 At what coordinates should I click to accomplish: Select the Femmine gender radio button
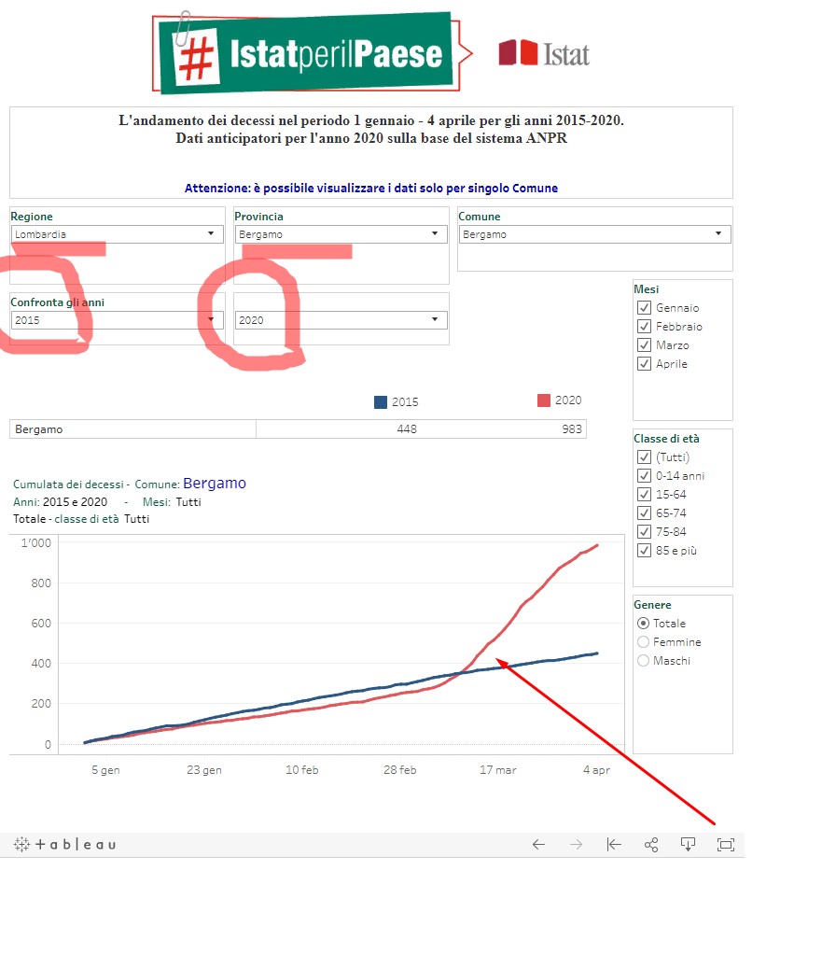coord(643,642)
